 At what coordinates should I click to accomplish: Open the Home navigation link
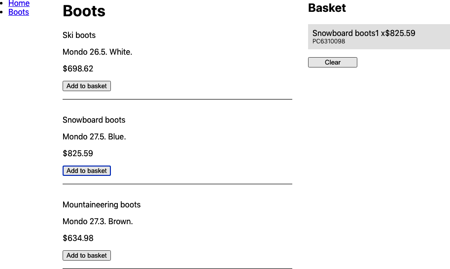pyautogui.click(x=19, y=3)
